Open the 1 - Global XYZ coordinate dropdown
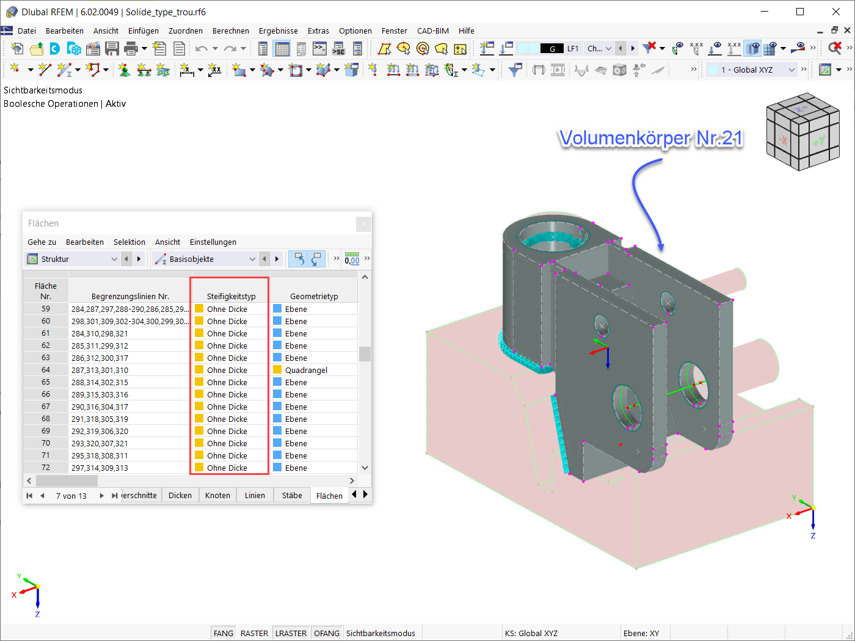855x641 pixels. pyautogui.click(x=752, y=70)
